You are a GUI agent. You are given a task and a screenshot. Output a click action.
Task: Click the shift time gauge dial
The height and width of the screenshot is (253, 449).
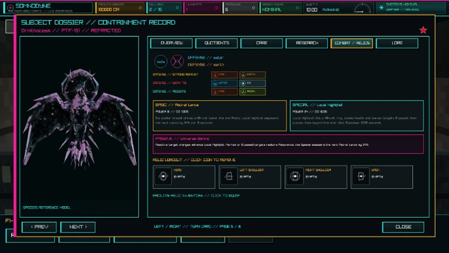pos(362,8)
